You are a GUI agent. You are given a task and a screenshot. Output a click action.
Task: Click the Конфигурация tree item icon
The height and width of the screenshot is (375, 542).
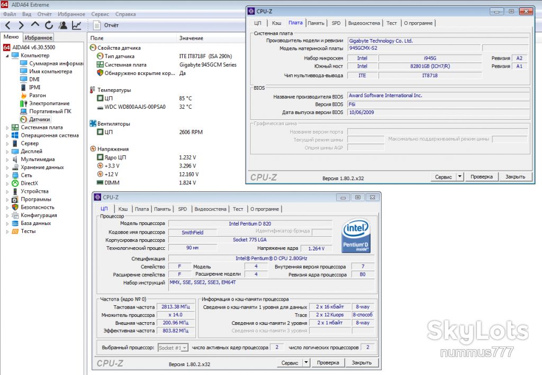coord(15,215)
